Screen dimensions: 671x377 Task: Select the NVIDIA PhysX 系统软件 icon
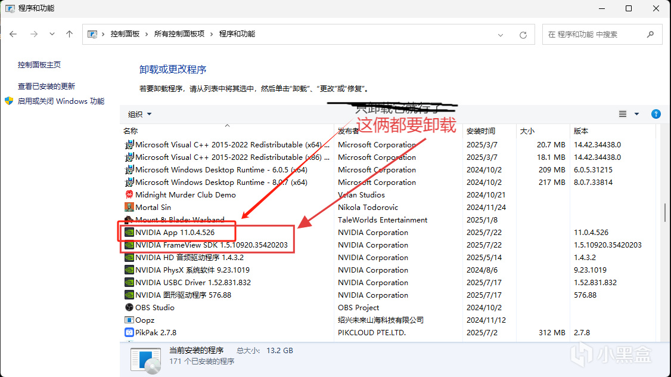[x=129, y=270]
